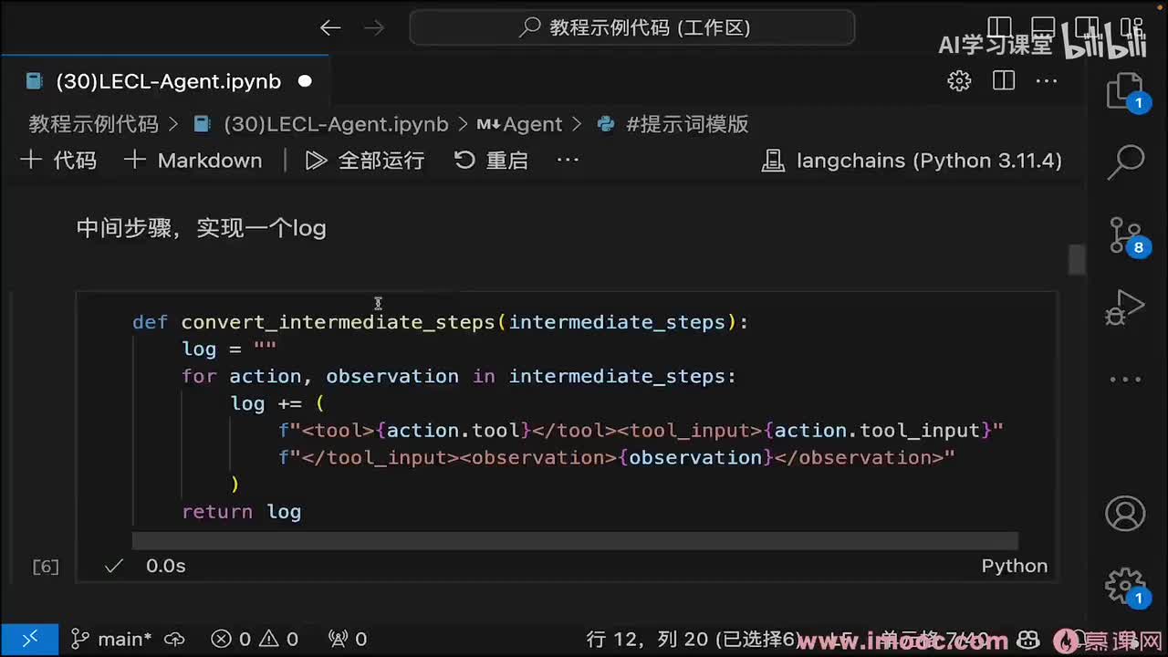Click the 行 12, 列 20 cursor position
Image resolution: width=1168 pixels, height=657 pixels.
click(x=693, y=640)
